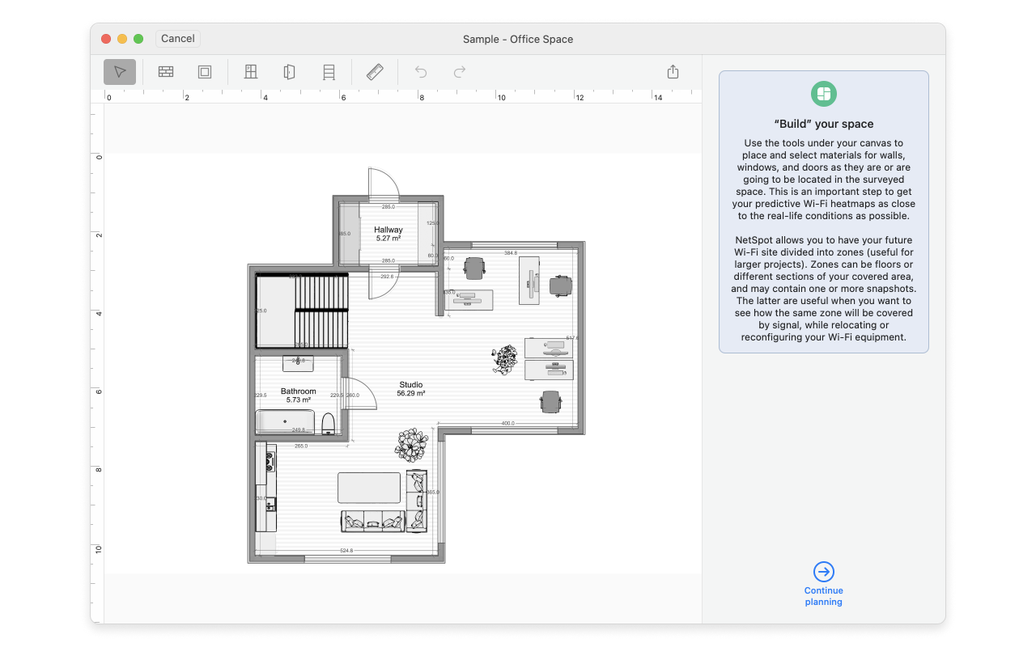Click the redo arrow
The image size is (1036, 647).
[460, 72]
